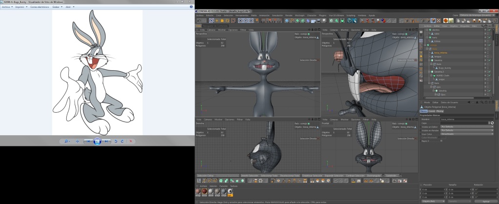Open the Capa layout dropdown
Screen dimensions: 499x204
tap(477, 15)
